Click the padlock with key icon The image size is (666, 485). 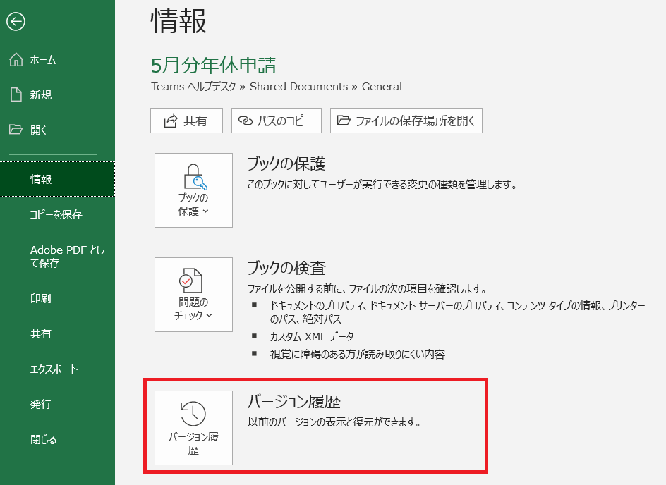[195, 176]
